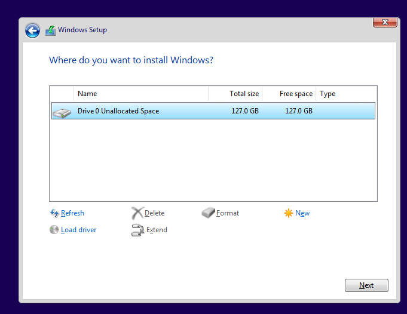Proceed with the Next button
The height and width of the screenshot is (314, 407).
coord(366,285)
